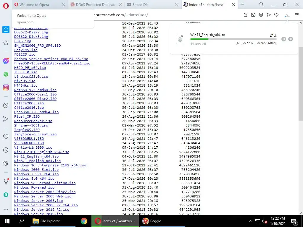
Task: Open the Easy Setup menu icon
Action: [x=297, y=15]
